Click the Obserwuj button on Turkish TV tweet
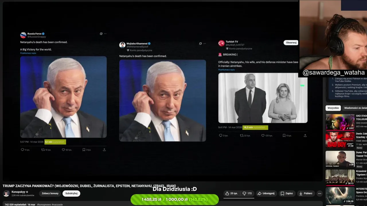Viewport: 367px width, 206px height. (291, 43)
